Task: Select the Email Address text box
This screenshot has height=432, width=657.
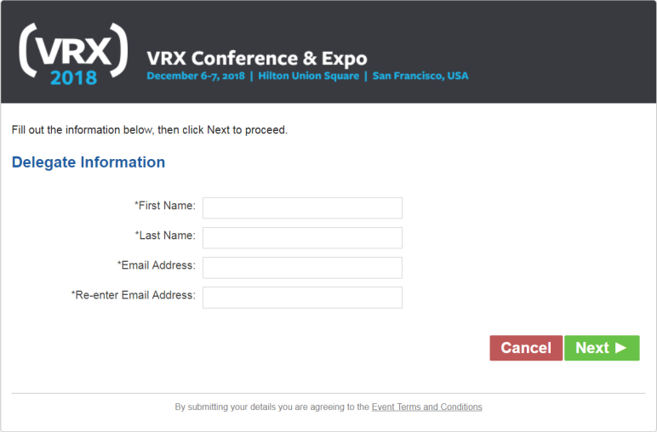Action: [x=302, y=268]
